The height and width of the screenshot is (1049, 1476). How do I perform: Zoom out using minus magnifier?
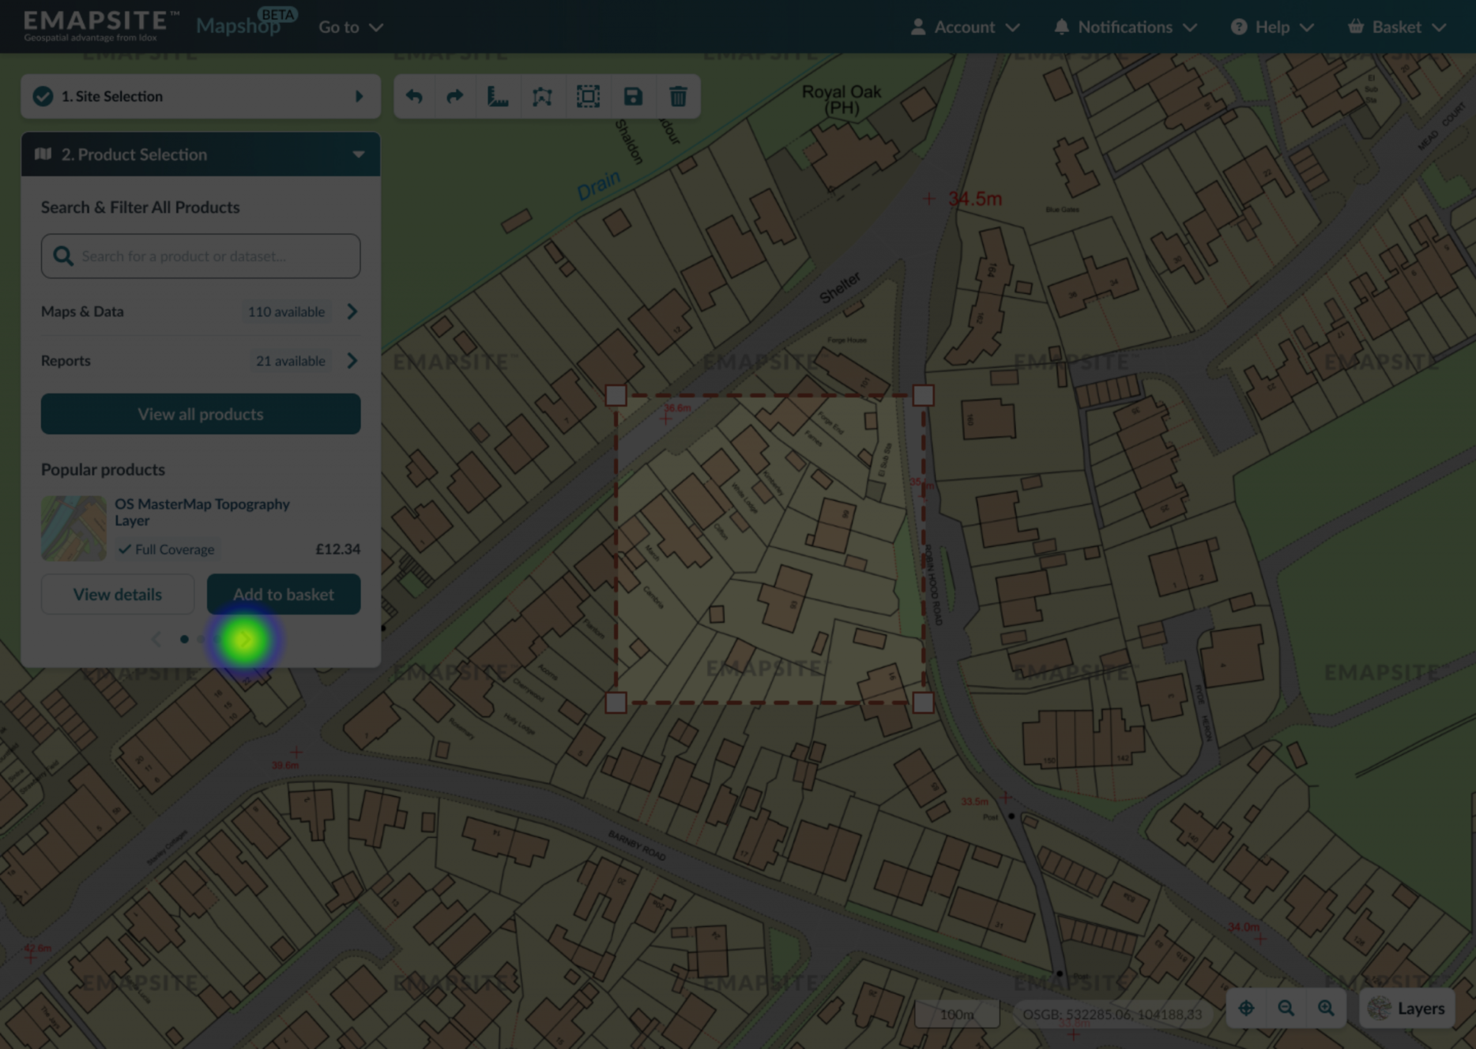pos(1286,1008)
